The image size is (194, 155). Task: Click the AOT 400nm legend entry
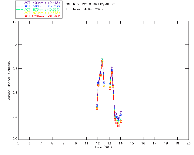pyautogui.click(x=38, y=3)
